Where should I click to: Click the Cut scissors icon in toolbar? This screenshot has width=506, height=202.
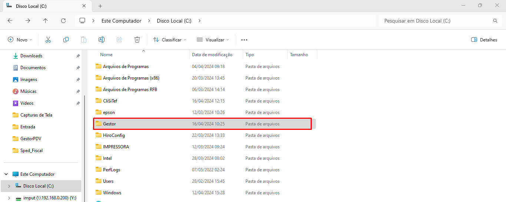coord(48,40)
